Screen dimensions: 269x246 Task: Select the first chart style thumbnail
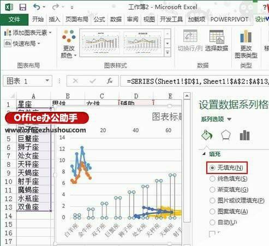tap(100, 43)
